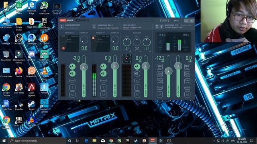Open the Voicemeeter Menu
257x144 pixels.
click(x=176, y=21)
